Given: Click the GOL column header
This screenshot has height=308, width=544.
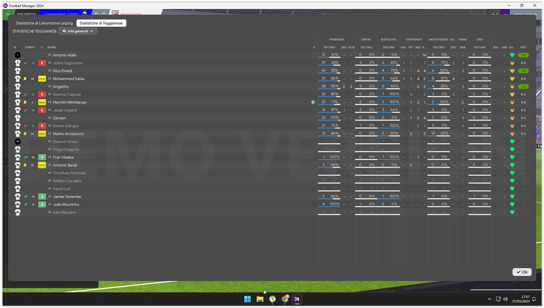Looking at the screenshot, I should point(496,47).
